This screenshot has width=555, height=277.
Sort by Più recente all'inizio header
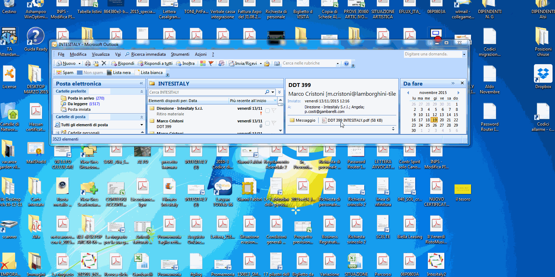click(x=253, y=101)
